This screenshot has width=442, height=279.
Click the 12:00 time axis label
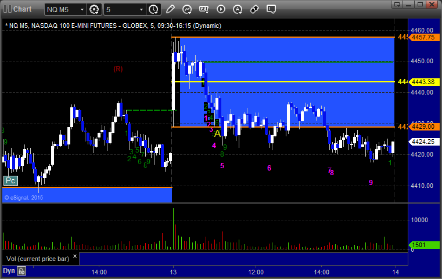tap(256, 272)
